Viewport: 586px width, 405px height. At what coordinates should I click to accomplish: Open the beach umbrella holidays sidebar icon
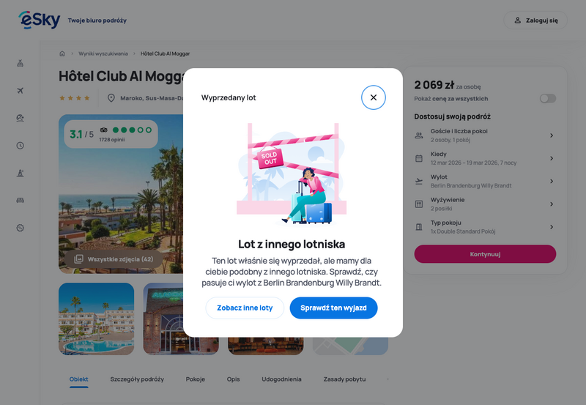click(21, 118)
